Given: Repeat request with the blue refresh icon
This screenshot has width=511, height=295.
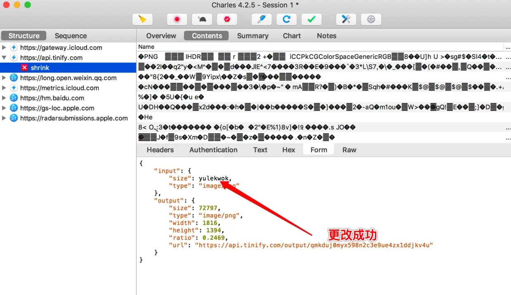Looking at the screenshot, I should (x=287, y=19).
